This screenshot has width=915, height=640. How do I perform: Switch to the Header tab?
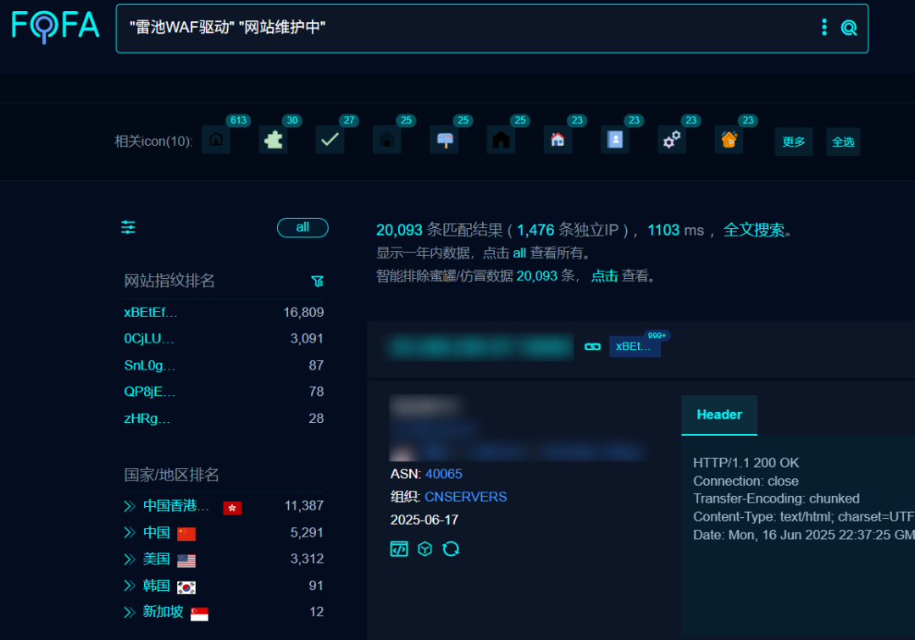pos(719,415)
